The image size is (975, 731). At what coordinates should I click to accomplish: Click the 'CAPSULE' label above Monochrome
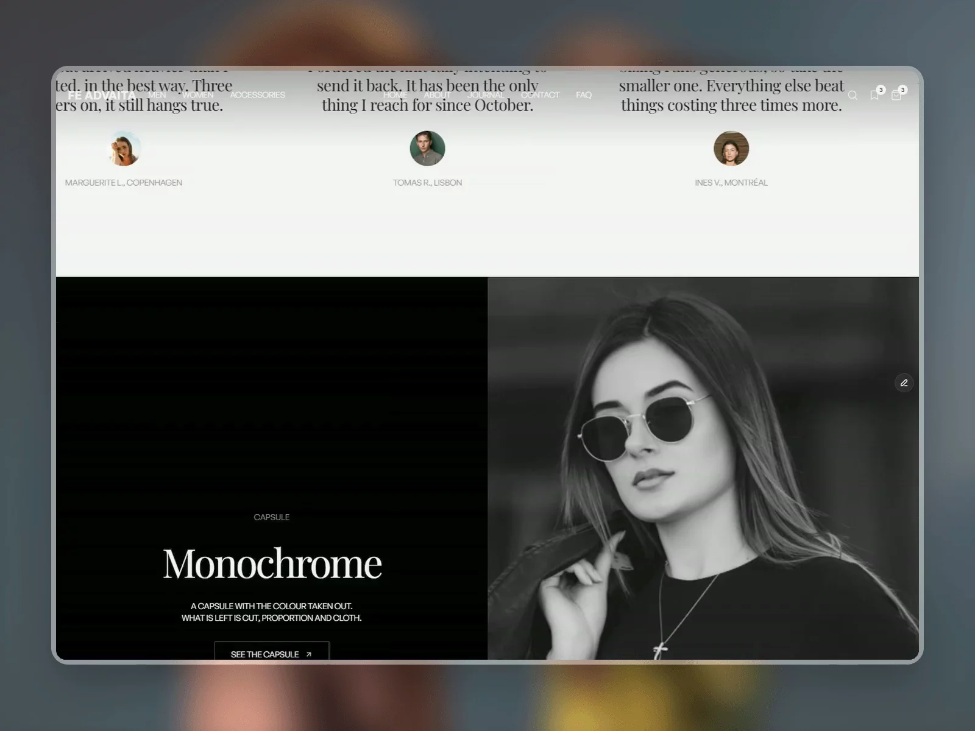click(272, 517)
